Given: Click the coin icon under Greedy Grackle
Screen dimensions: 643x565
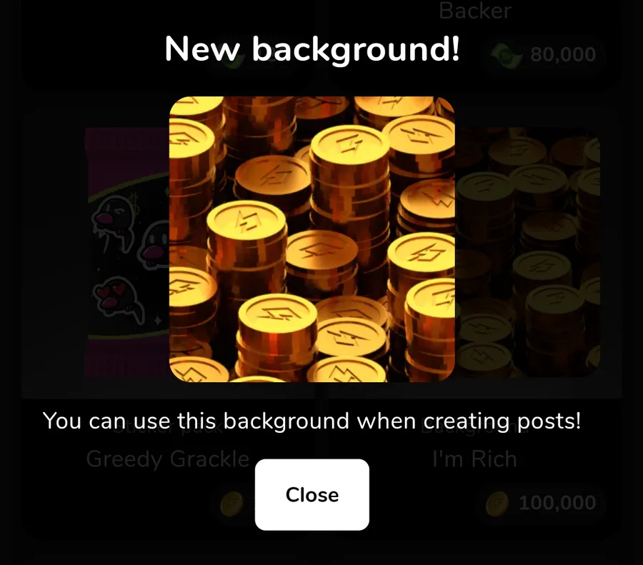Looking at the screenshot, I should coord(231,504).
